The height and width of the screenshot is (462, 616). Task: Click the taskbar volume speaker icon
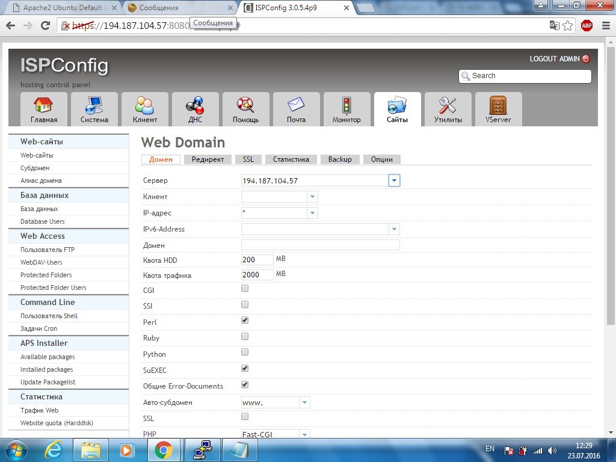552,450
